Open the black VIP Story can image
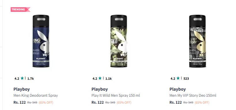Screen dimensions: 236x110 tap(197, 41)
